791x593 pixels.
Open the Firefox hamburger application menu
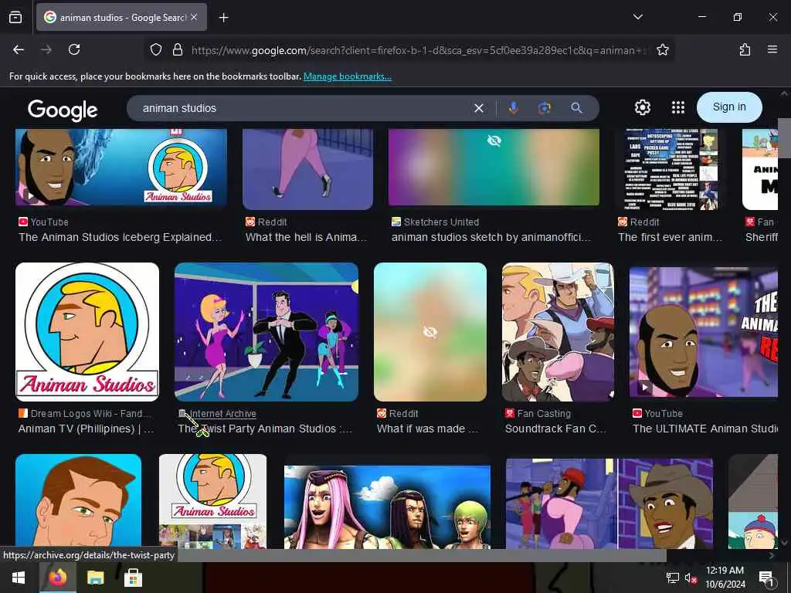point(772,49)
